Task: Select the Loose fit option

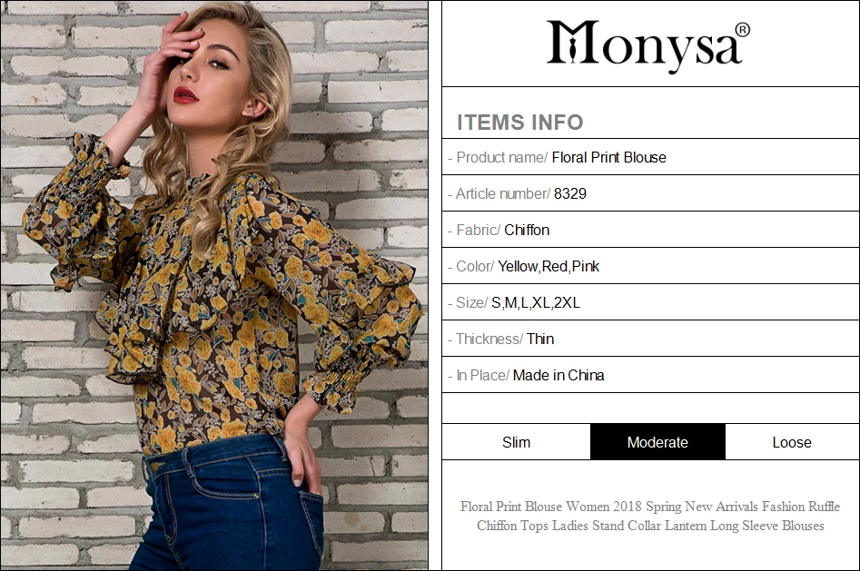Action: [792, 442]
